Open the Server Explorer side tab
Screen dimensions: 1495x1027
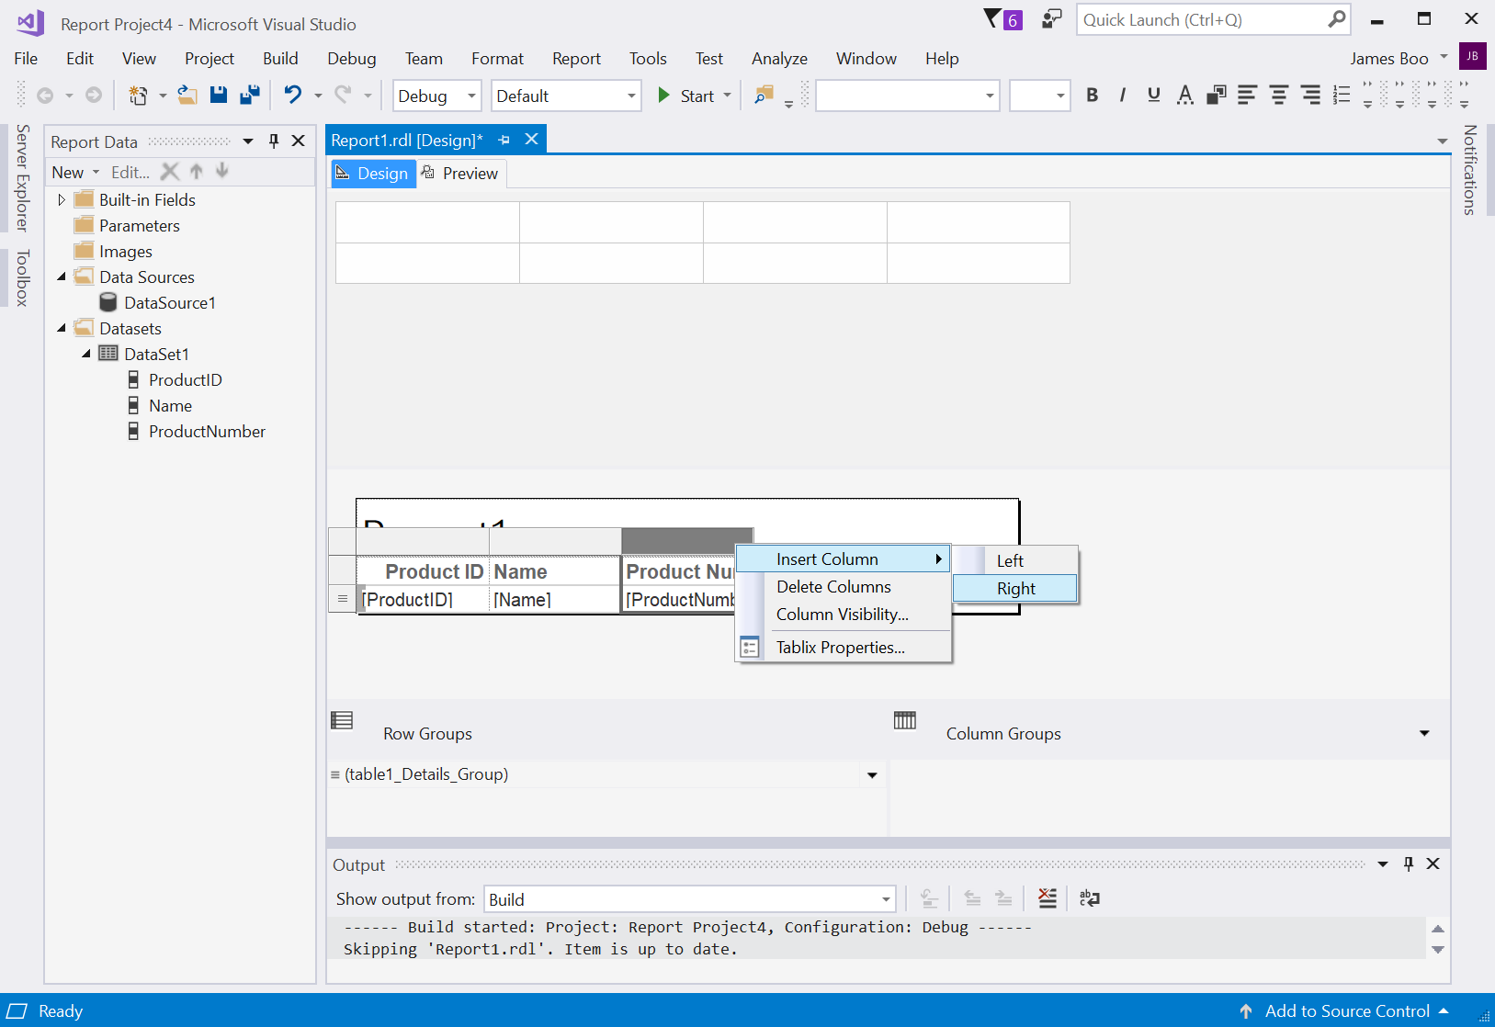click(x=22, y=177)
